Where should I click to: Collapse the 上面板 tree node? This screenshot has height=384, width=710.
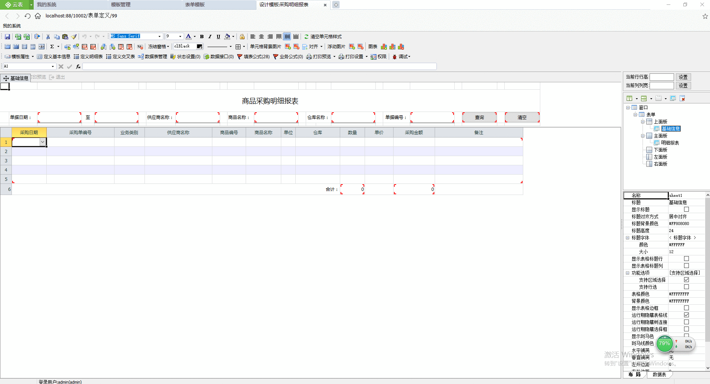[643, 122]
